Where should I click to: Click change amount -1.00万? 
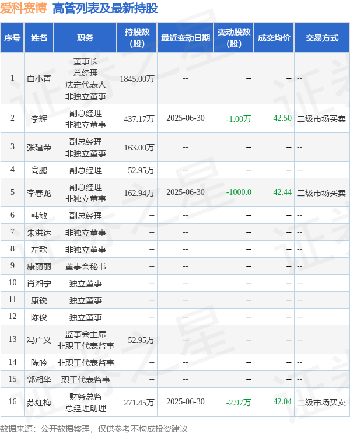tap(239, 119)
